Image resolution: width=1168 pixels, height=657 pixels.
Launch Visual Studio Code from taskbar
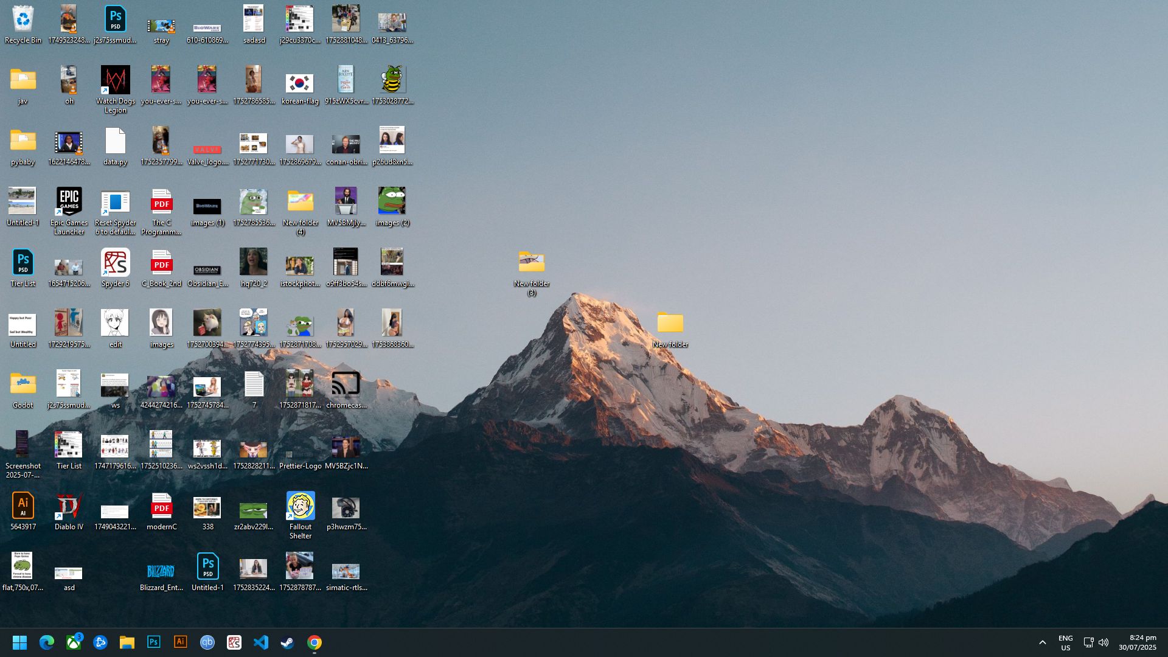[x=261, y=642]
